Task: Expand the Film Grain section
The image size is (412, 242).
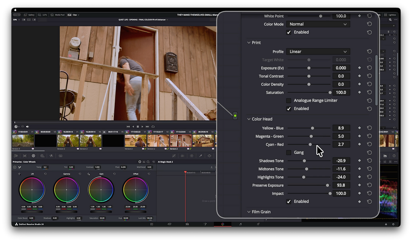Action: [x=249, y=212]
